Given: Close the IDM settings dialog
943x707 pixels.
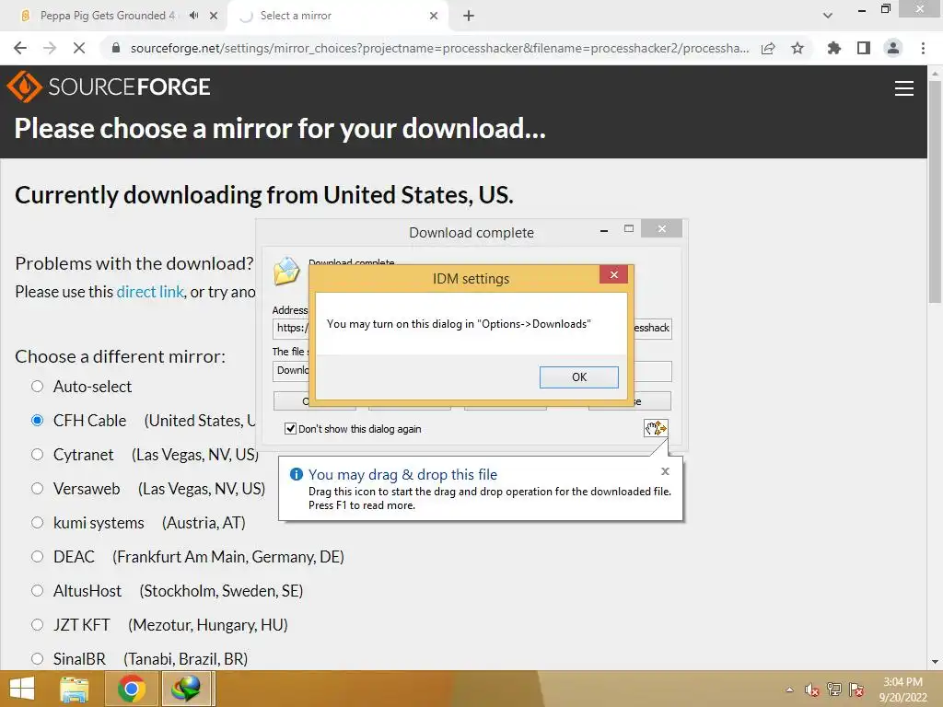Looking at the screenshot, I should pos(613,274).
